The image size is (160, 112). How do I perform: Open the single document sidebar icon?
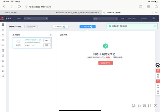[x=3, y=50]
